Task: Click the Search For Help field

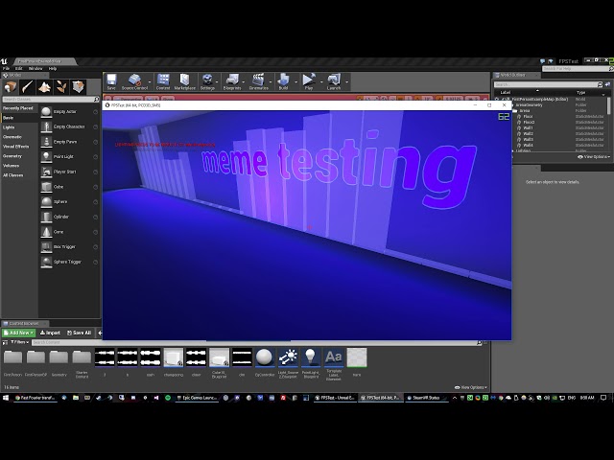Action: tap(578, 69)
